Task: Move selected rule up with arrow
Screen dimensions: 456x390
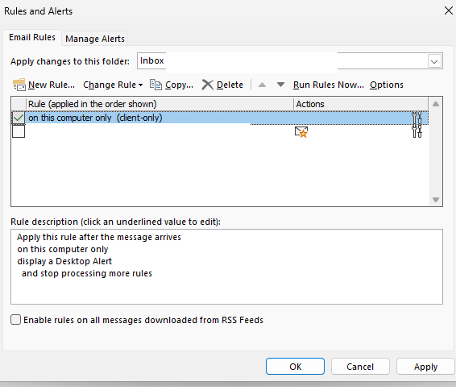Action: click(262, 85)
